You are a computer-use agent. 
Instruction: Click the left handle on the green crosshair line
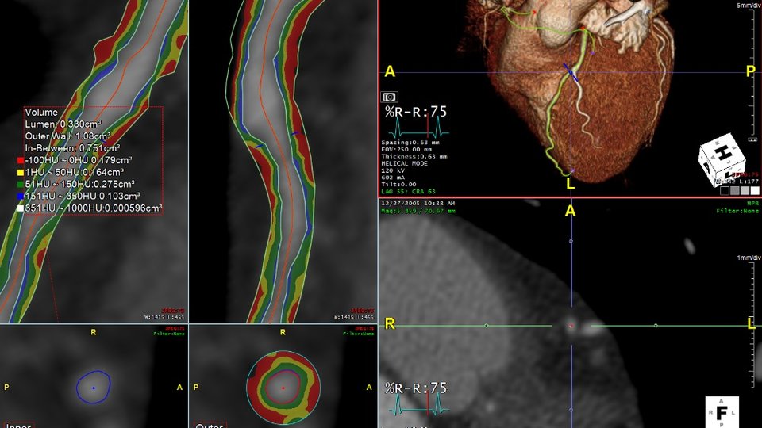coord(487,326)
